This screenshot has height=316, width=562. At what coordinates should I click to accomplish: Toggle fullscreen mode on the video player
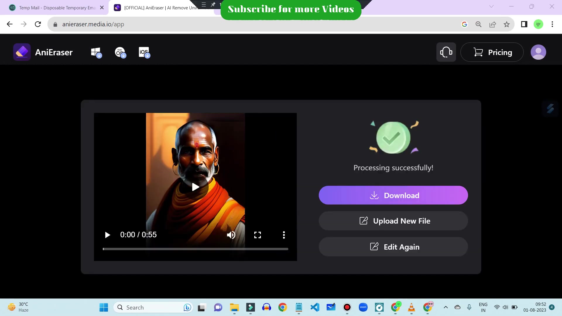coord(257,235)
